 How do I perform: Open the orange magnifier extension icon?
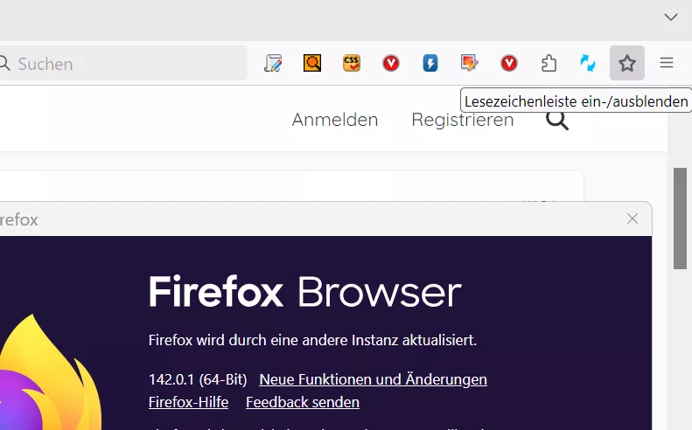point(312,63)
